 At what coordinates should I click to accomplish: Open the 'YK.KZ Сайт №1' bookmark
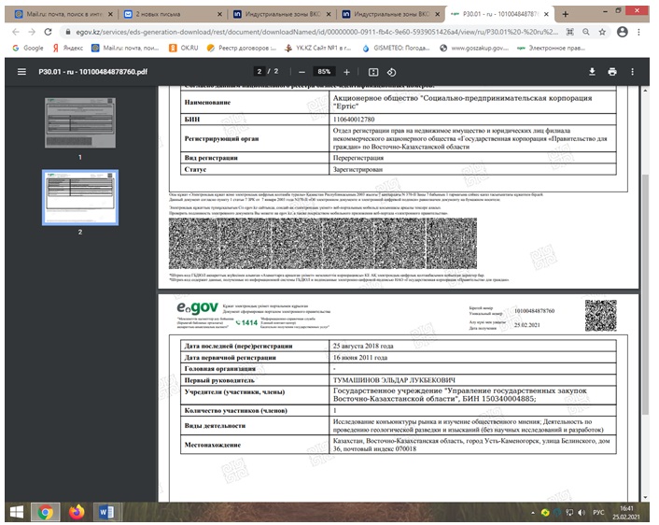(317, 49)
